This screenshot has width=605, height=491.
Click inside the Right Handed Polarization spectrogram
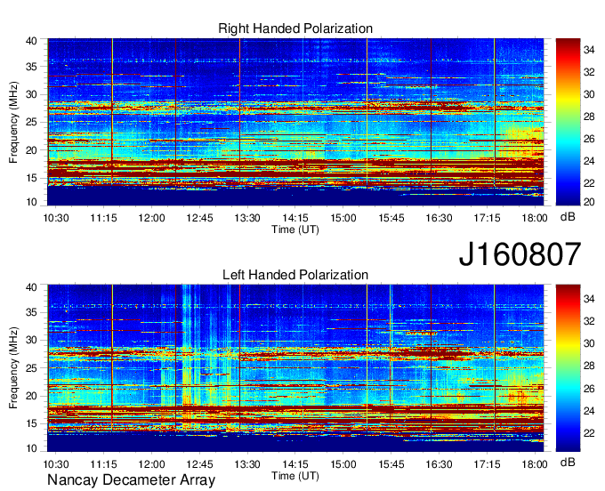coord(295,122)
